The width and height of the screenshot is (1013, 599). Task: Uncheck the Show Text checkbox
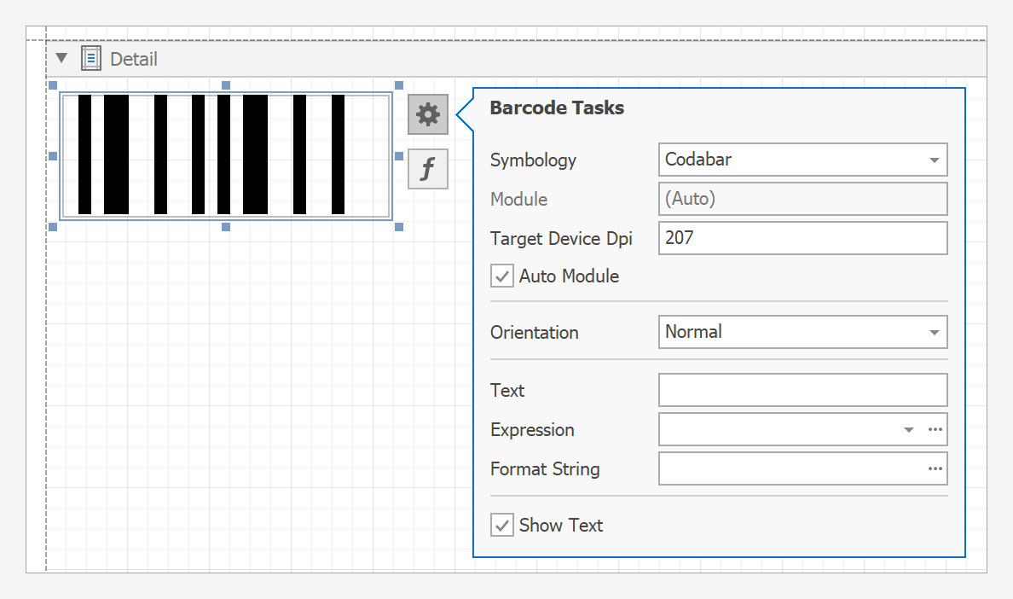pos(502,525)
